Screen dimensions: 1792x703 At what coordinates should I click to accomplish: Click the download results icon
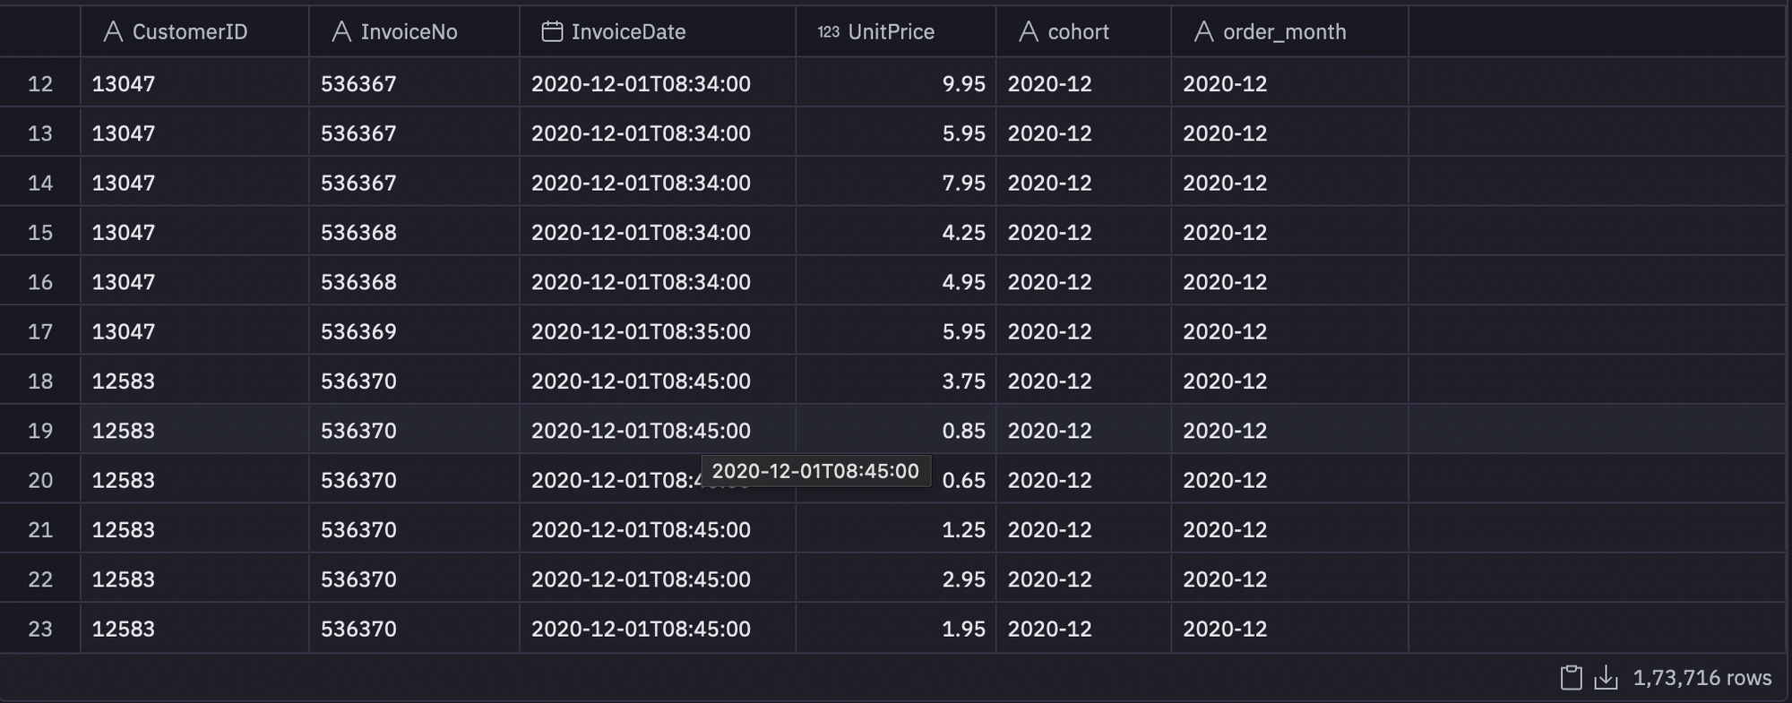coord(1607,678)
